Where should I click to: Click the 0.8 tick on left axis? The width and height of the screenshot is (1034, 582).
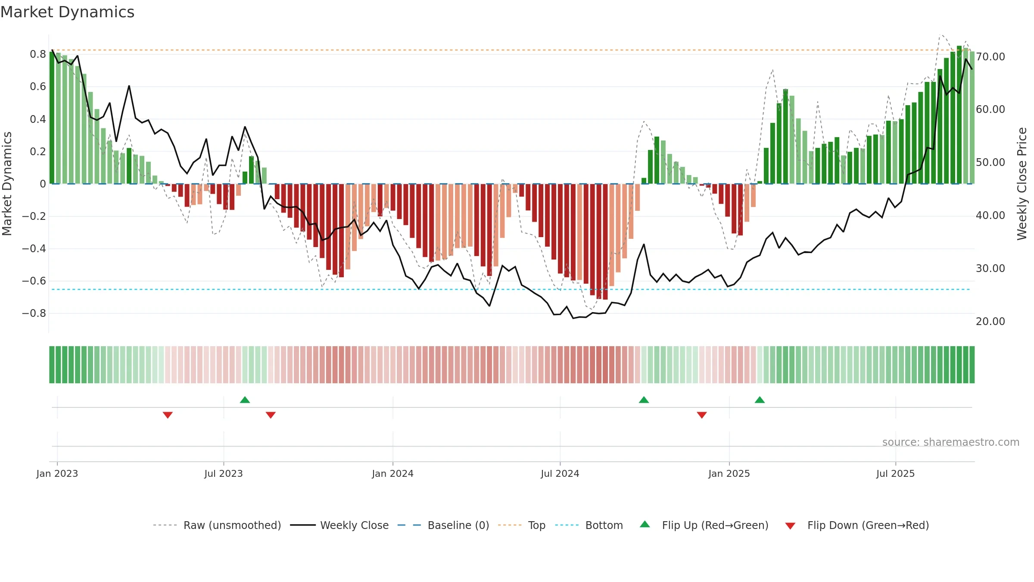click(38, 54)
